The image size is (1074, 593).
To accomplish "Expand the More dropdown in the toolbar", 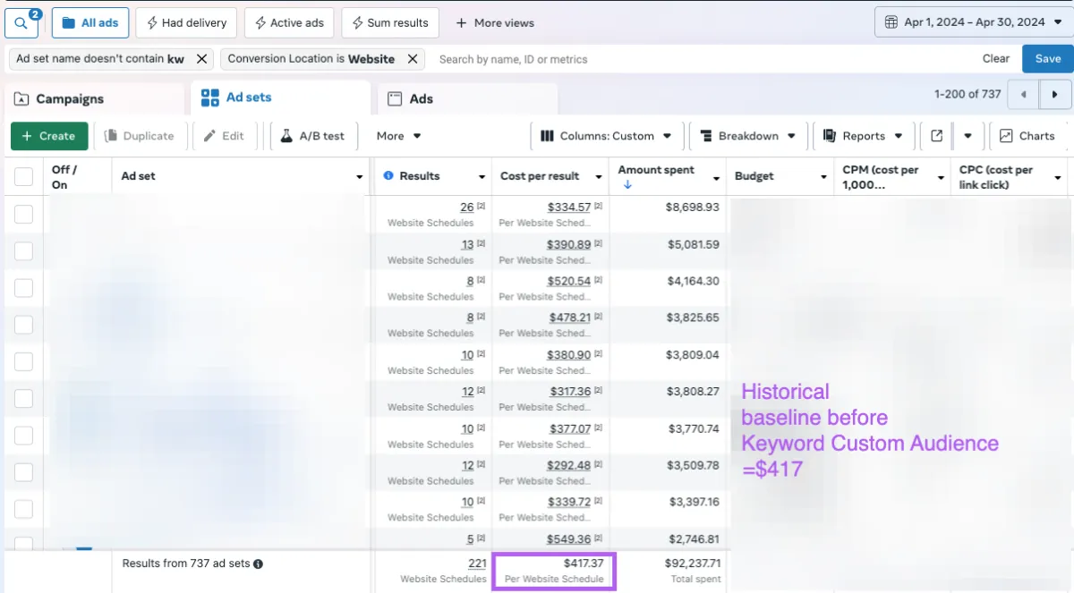I will (x=399, y=136).
